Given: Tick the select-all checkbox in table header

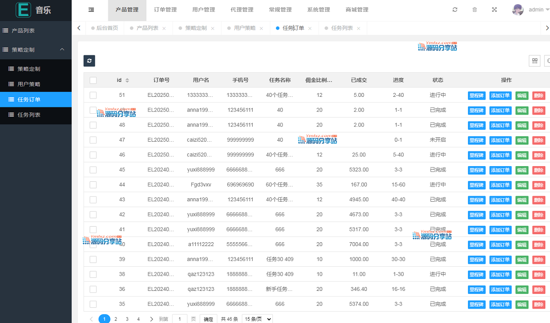Looking at the screenshot, I should (93, 80).
